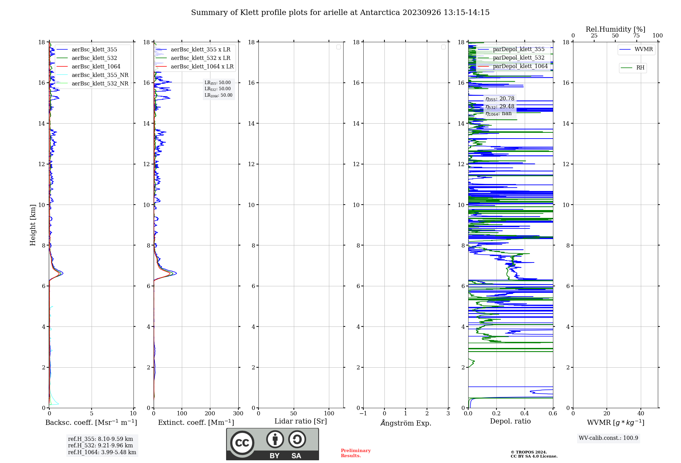The height and width of the screenshot is (463, 681).
Task: Click the Lidar ratio [Sr] axis label
Action: 301,421
